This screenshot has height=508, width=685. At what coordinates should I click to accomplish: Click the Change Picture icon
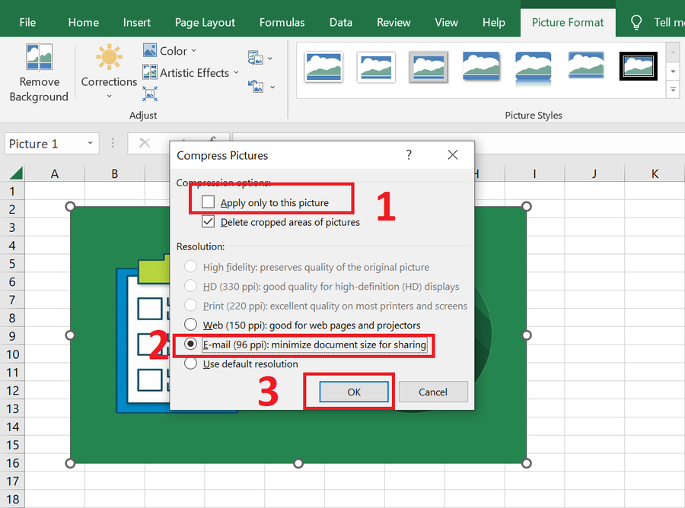click(256, 58)
